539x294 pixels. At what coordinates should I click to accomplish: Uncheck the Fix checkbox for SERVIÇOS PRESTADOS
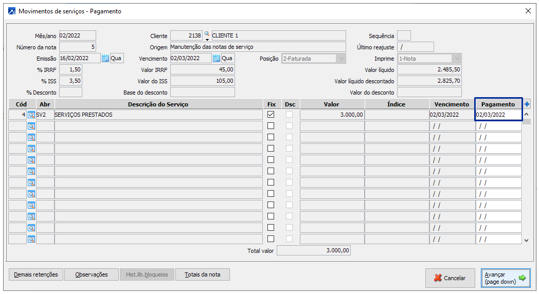271,115
